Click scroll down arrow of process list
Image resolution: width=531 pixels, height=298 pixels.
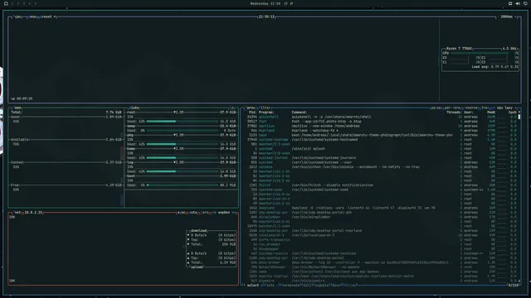pyautogui.click(x=519, y=281)
